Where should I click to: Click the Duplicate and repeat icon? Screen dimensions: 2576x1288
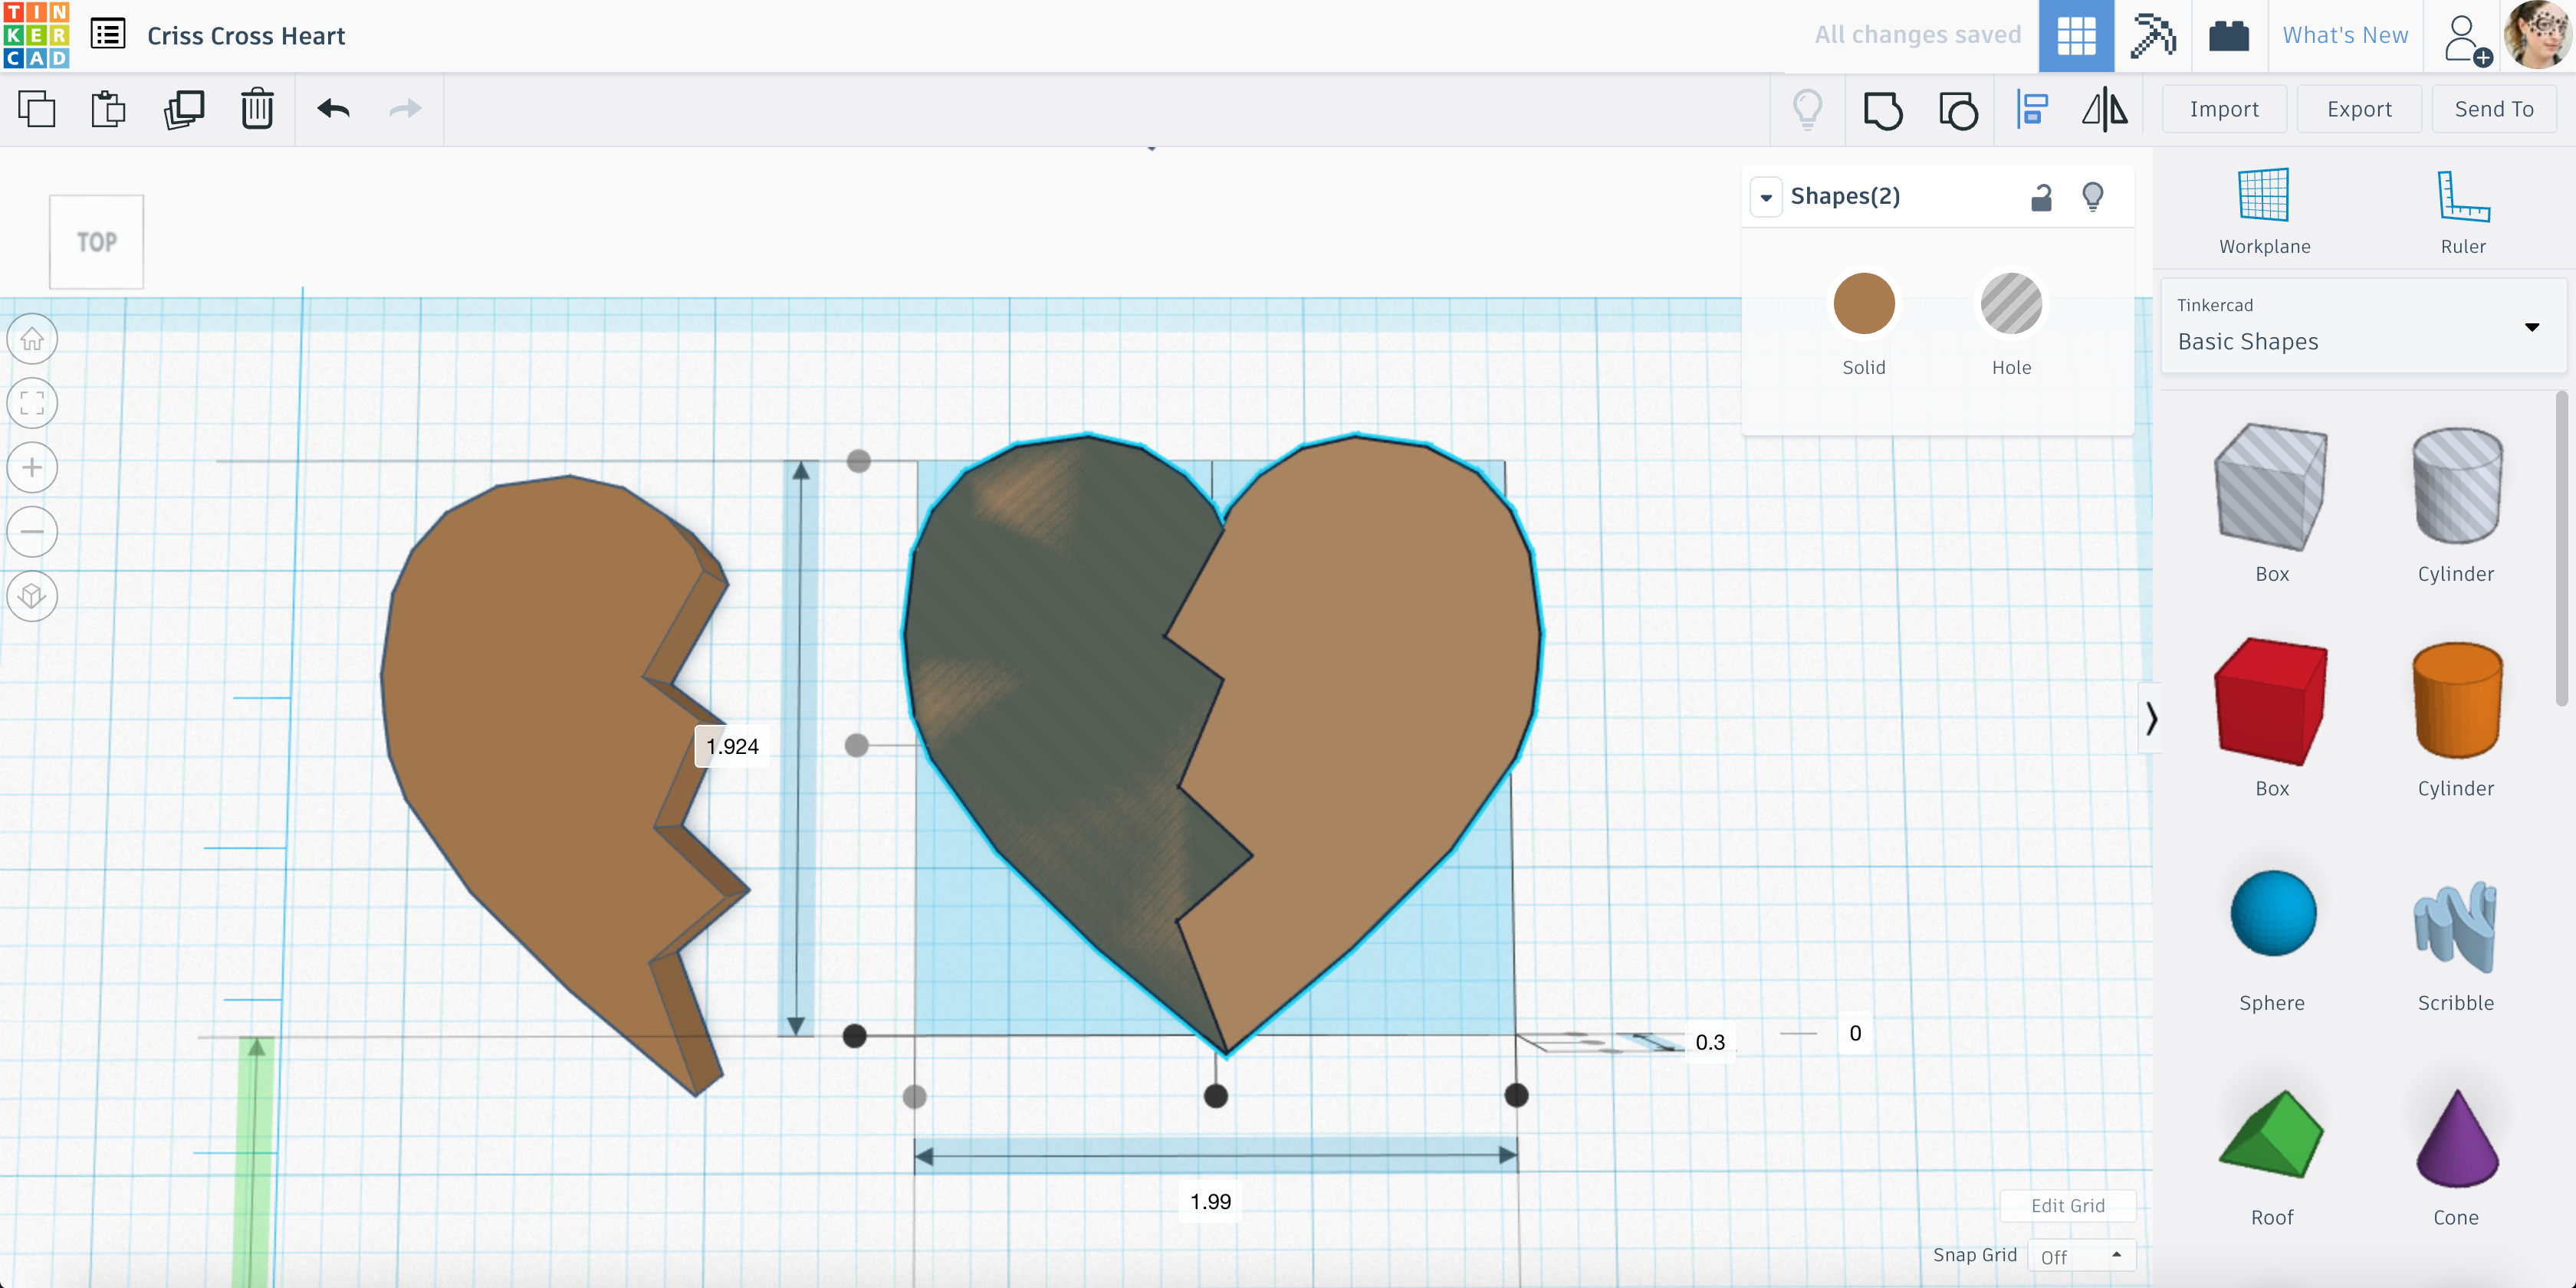point(184,109)
